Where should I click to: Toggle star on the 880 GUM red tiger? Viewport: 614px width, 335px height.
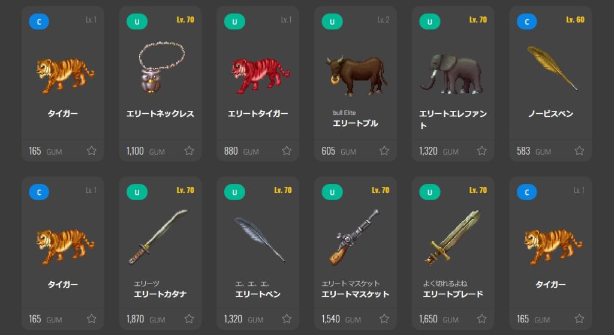click(287, 150)
